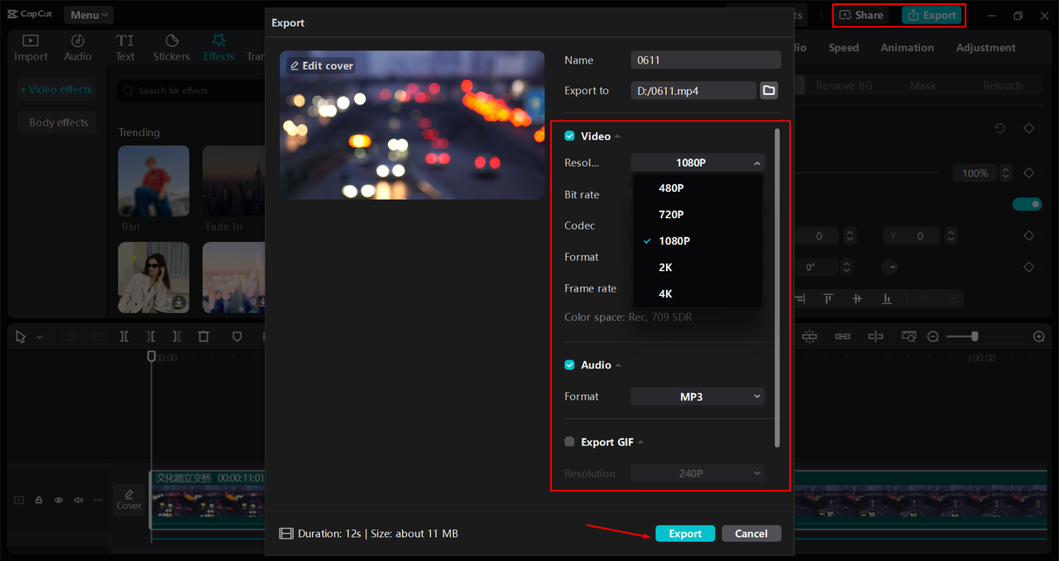Open the Export folder browse icon
The image size is (1059, 561).
click(x=769, y=90)
